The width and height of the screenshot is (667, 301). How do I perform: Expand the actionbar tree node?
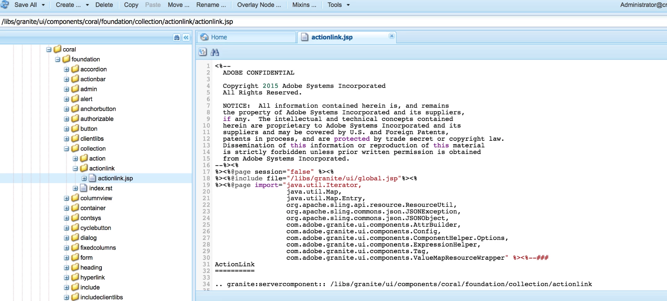click(x=66, y=79)
